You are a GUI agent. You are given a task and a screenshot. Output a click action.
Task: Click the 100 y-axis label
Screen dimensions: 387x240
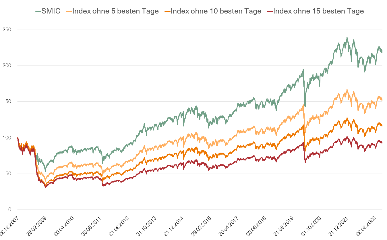tap(7, 138)
